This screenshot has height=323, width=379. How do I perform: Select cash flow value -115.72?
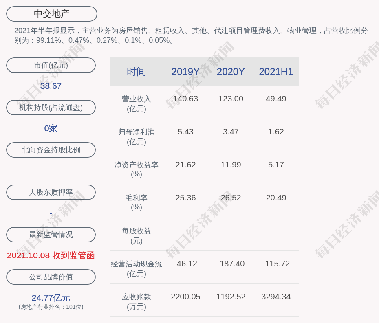pos(276,264)
